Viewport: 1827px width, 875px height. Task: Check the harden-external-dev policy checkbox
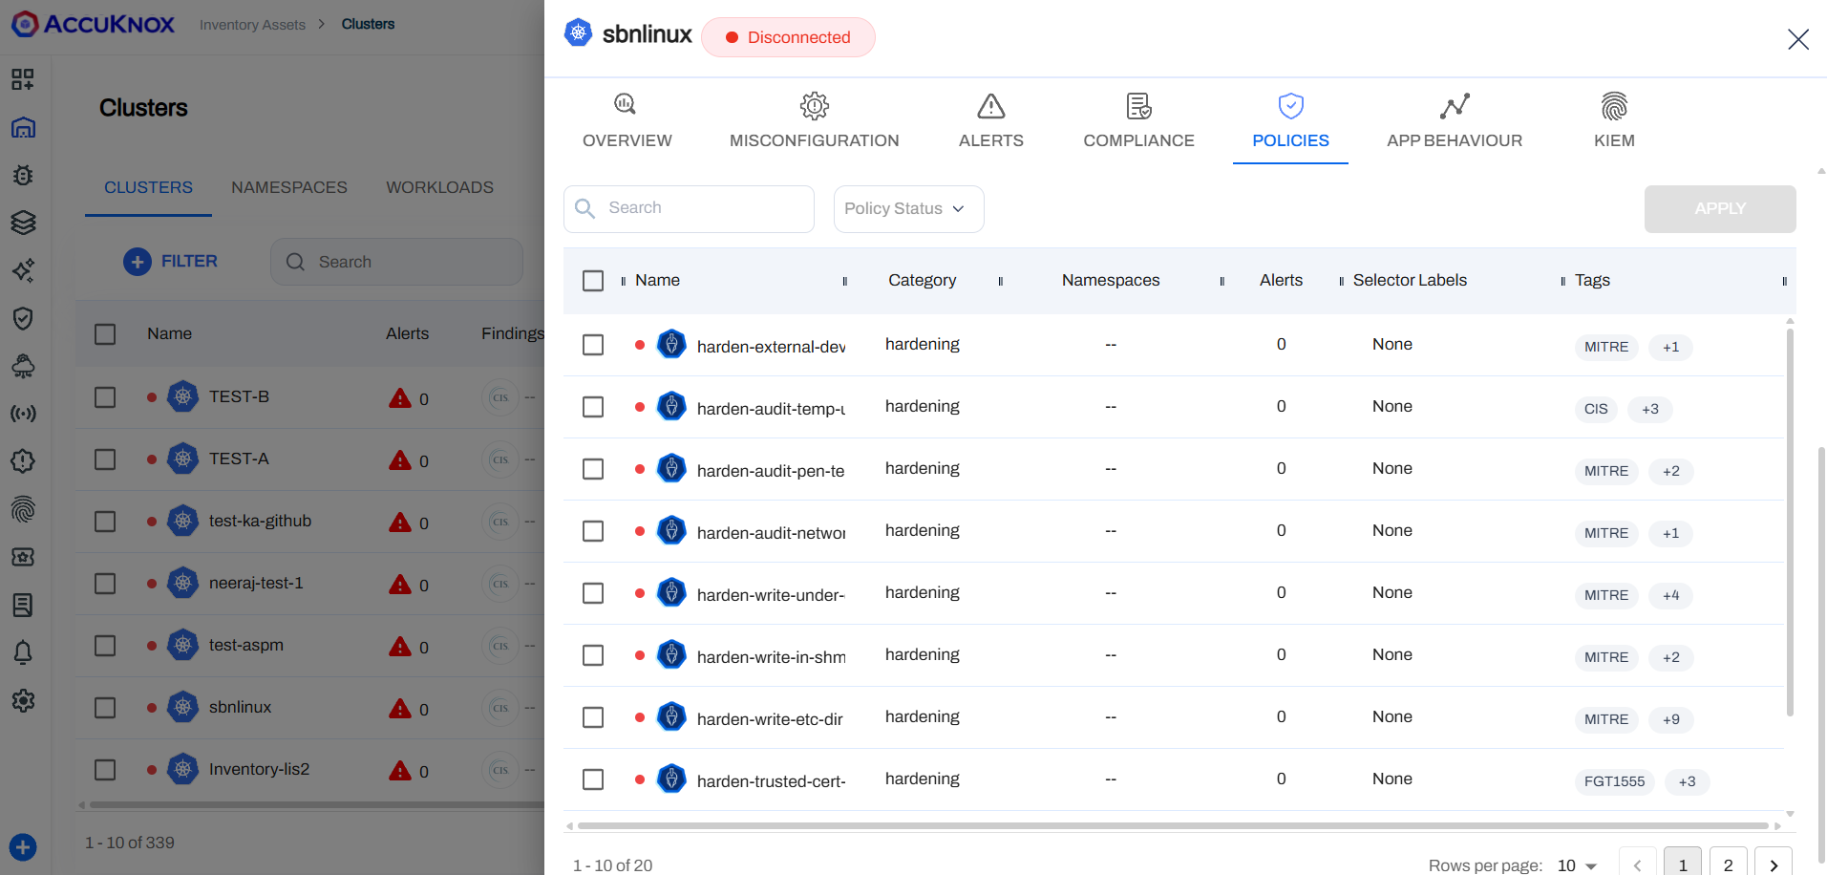point(593,345)
